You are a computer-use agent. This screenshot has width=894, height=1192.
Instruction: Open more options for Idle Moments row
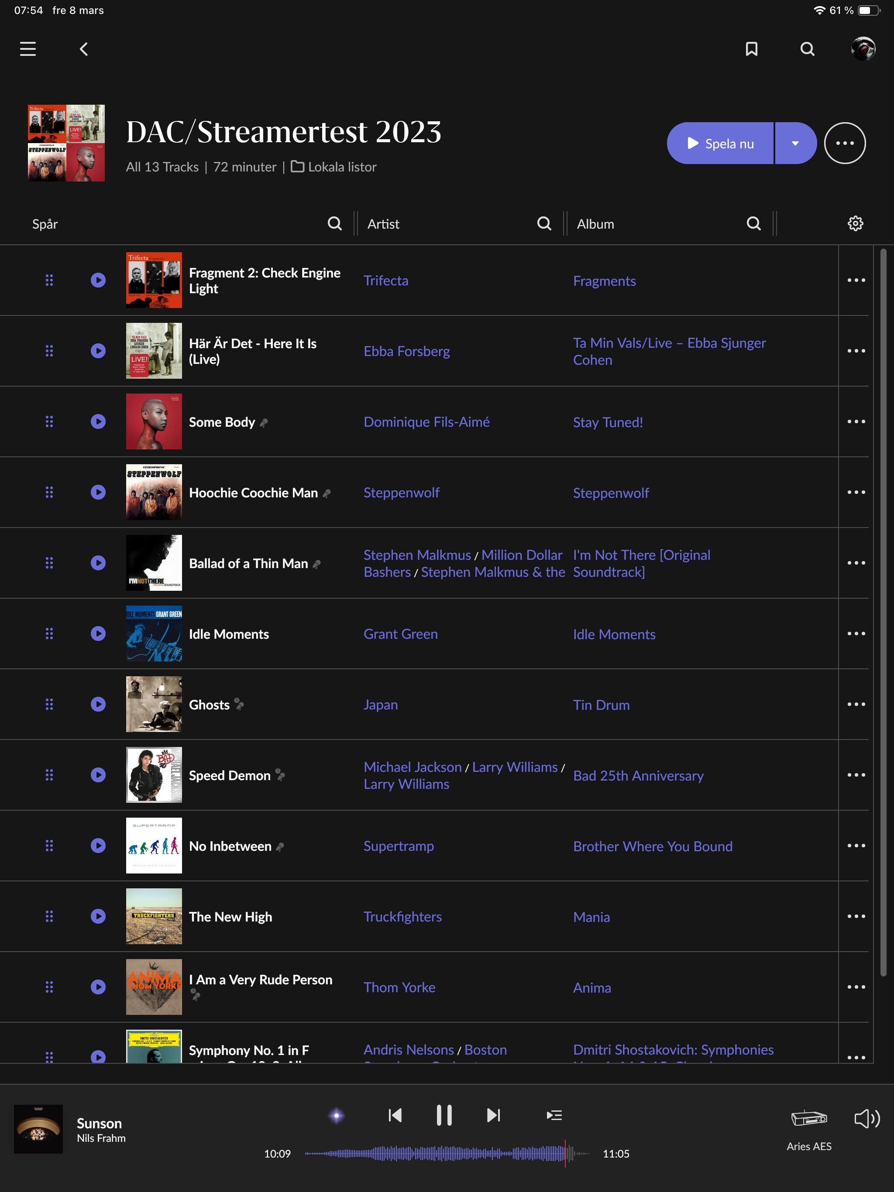click(856, 633)
